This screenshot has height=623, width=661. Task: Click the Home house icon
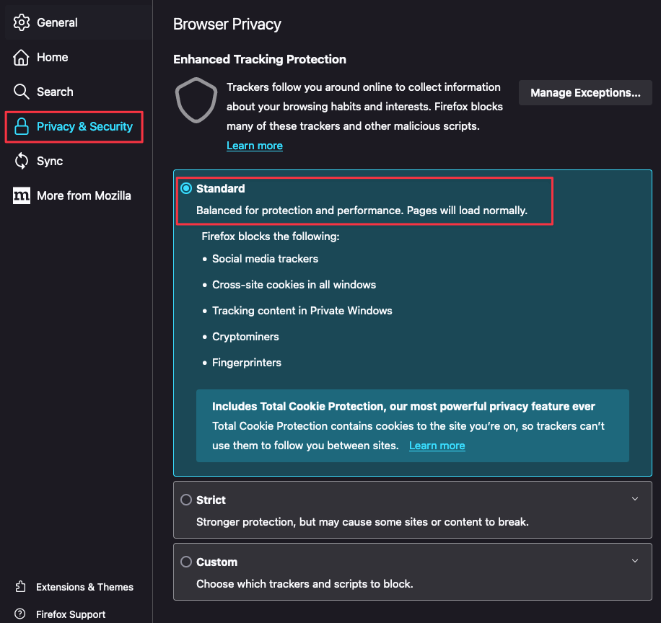click(22, 57)
